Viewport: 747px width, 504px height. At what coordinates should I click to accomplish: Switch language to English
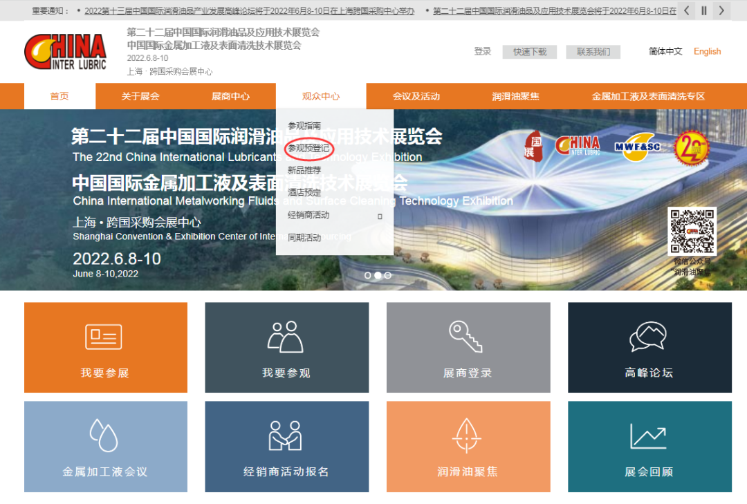click(707, 51)
